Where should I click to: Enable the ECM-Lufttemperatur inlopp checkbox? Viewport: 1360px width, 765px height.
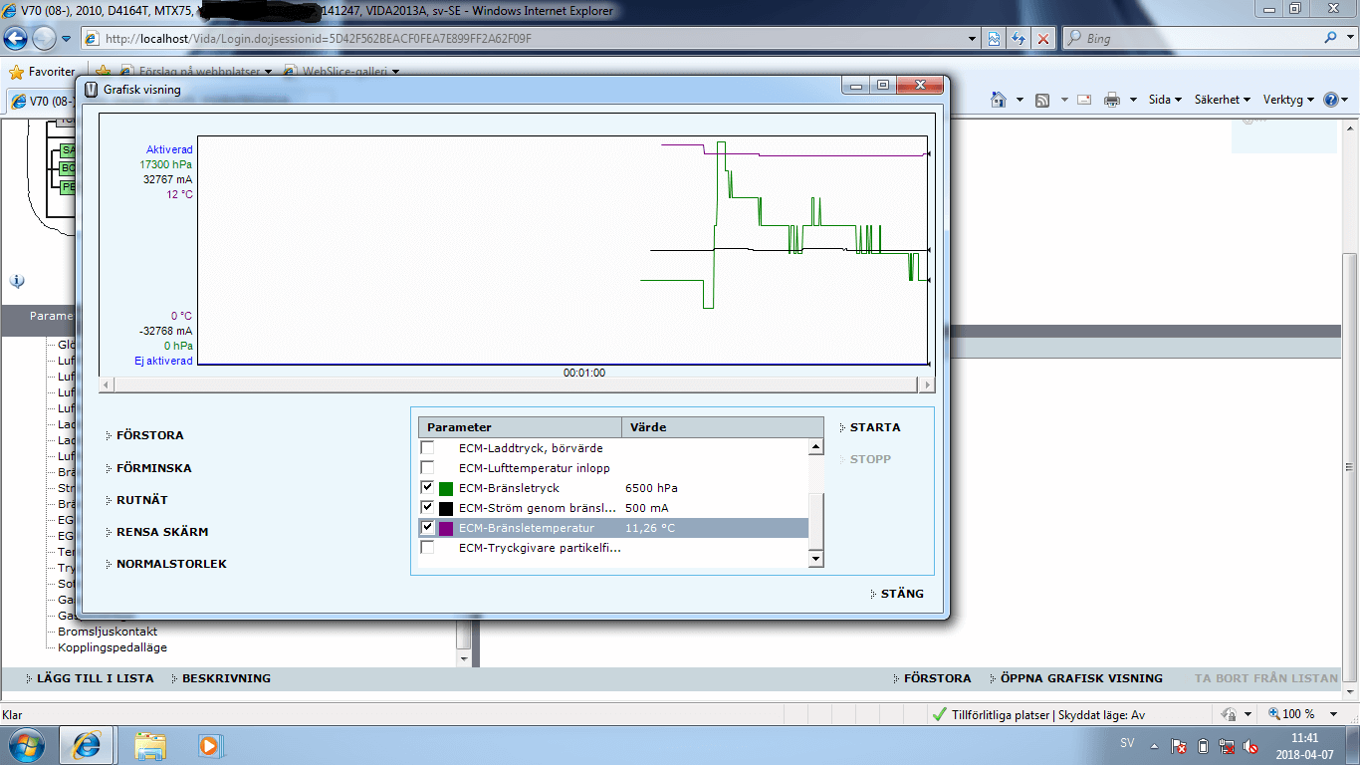tap(427, 468)
